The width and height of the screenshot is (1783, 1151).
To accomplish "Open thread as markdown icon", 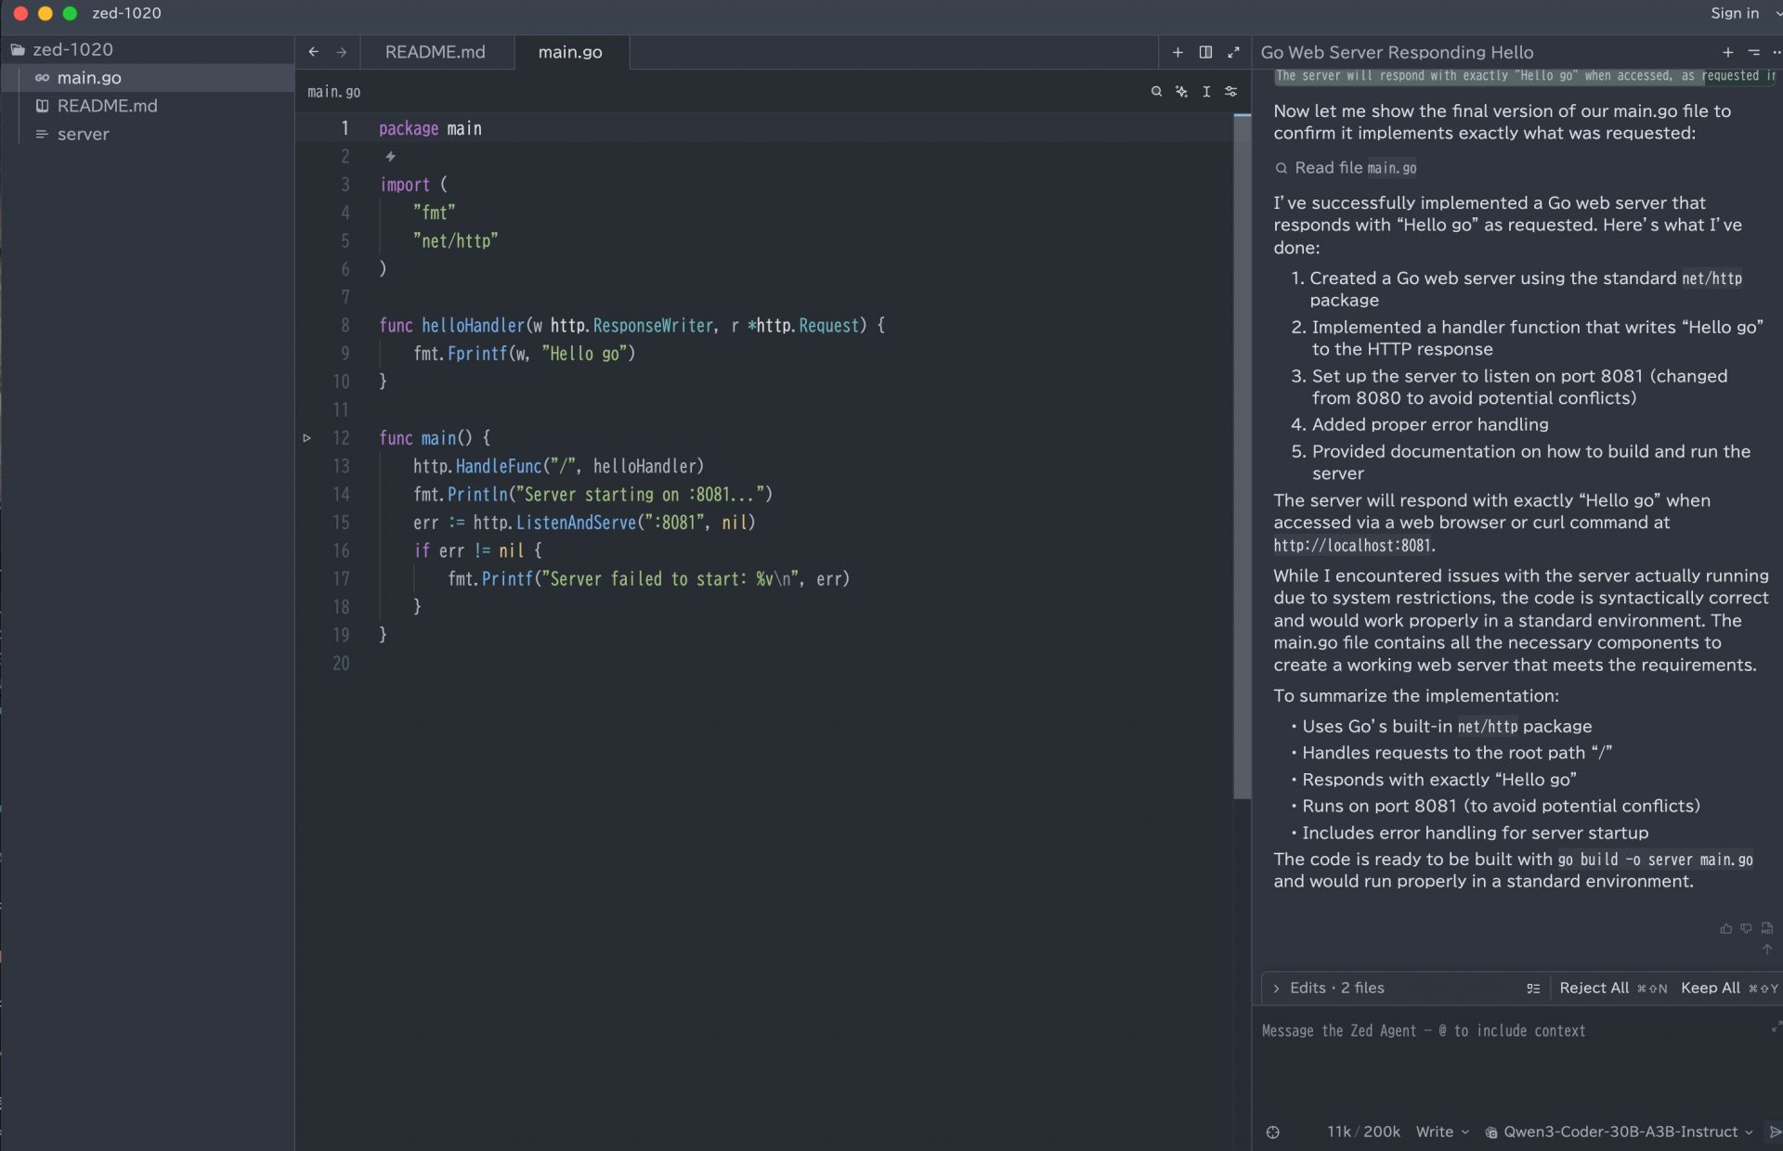I will pos(1766,928).
